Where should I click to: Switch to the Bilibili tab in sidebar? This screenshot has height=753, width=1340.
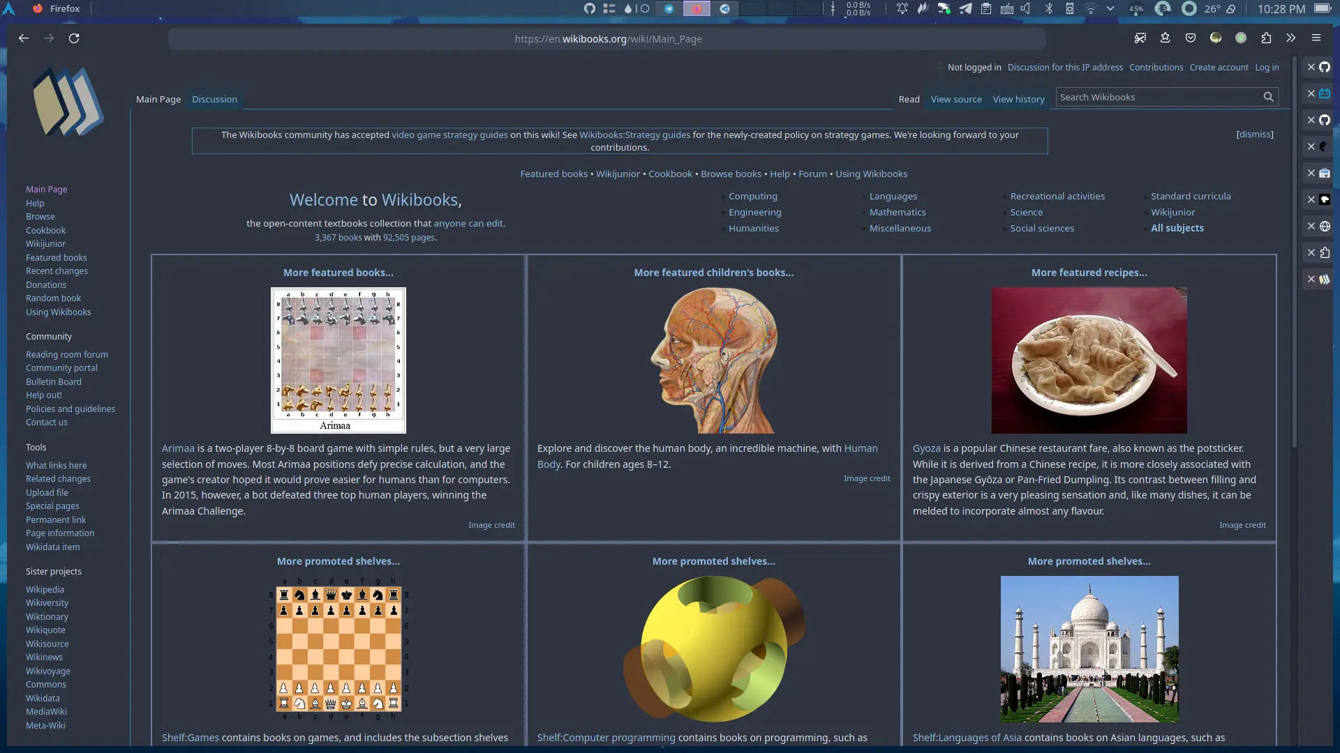click(x=1325, y=93)
